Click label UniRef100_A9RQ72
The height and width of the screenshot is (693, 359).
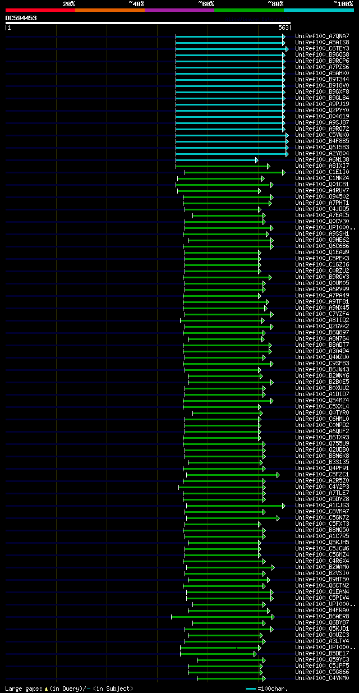(x=322, y=128)
